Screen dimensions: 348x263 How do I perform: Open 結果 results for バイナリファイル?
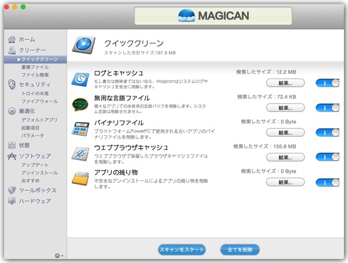(285, 132)
